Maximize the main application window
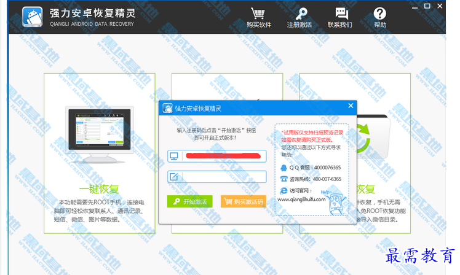This screenshot has width=460, height=275. [x=427, y=6]
